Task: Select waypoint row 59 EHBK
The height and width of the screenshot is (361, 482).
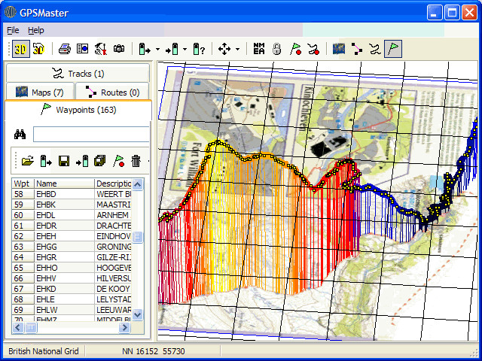Action: (x=72, y=205)
